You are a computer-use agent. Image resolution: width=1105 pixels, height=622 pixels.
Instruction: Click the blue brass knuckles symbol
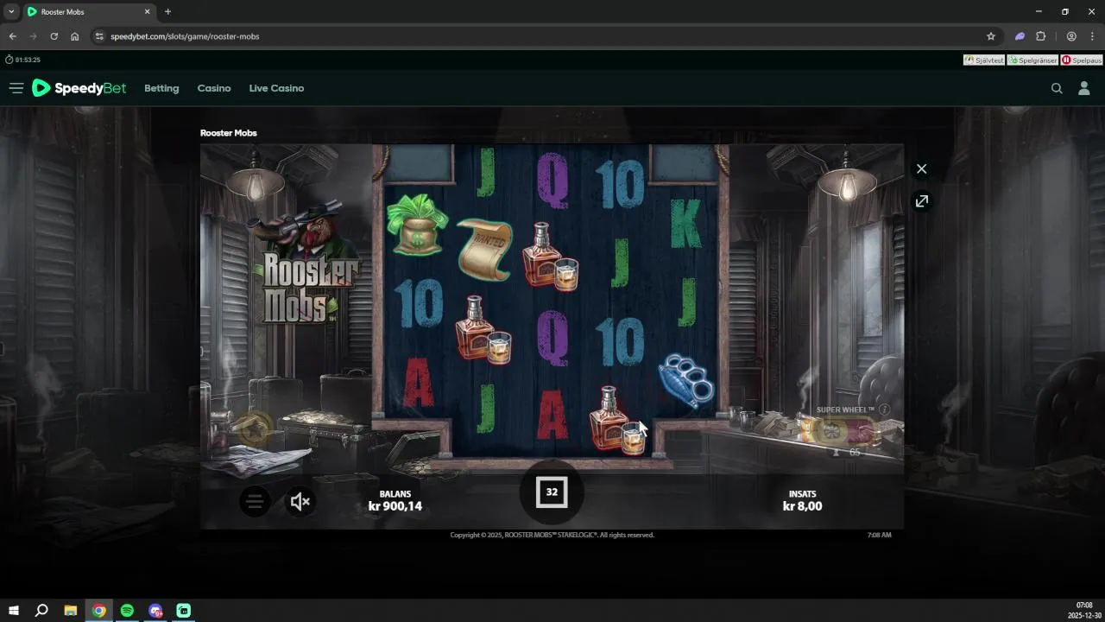tap(686, 379)
